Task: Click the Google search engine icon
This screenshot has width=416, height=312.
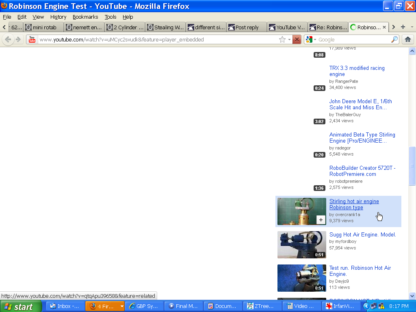Action: point(309,39)
